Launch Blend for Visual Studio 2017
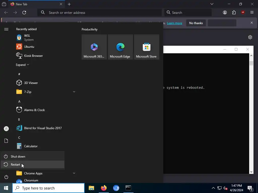This screenshot has height=193, width=258. pyautogui.click(x=46, y=128)
